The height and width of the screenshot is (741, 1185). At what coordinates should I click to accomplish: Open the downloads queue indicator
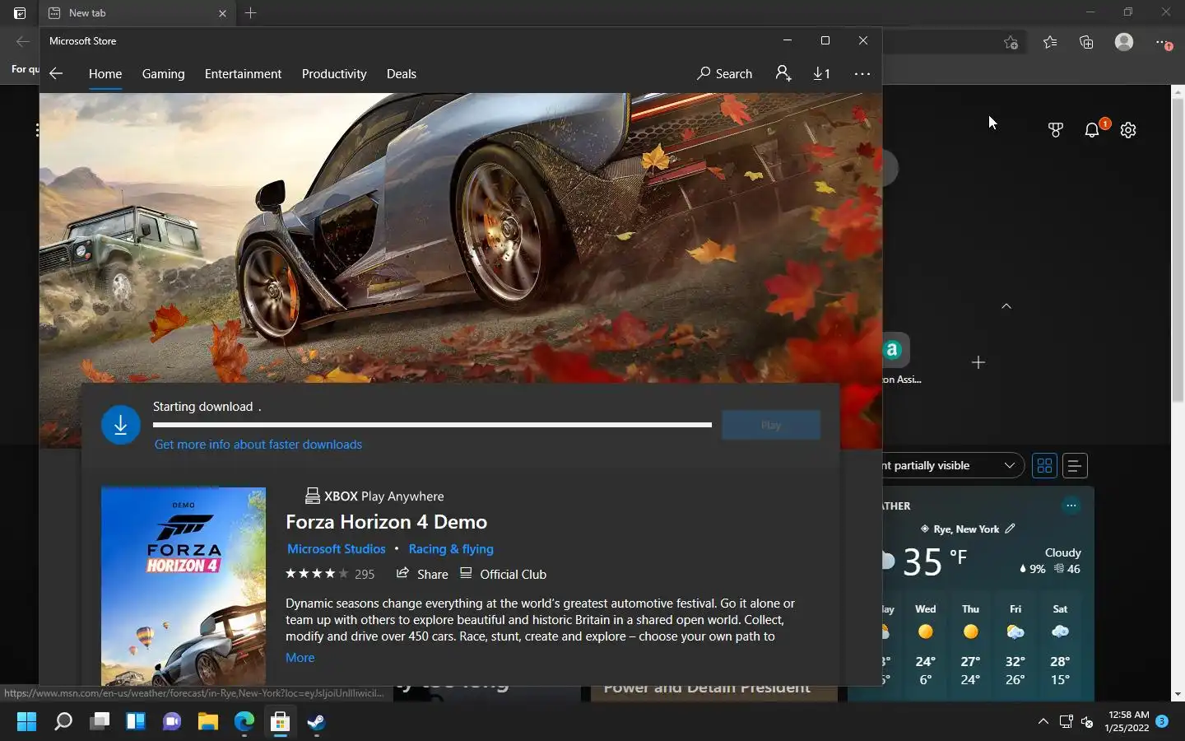click(x=821, y=73)
